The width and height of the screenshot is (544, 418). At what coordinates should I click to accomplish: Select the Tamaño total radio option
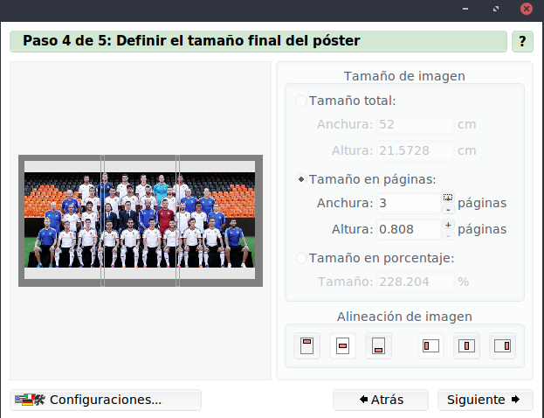301,101
